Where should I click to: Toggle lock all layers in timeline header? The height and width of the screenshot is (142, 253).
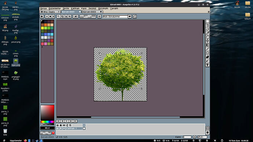61,125
